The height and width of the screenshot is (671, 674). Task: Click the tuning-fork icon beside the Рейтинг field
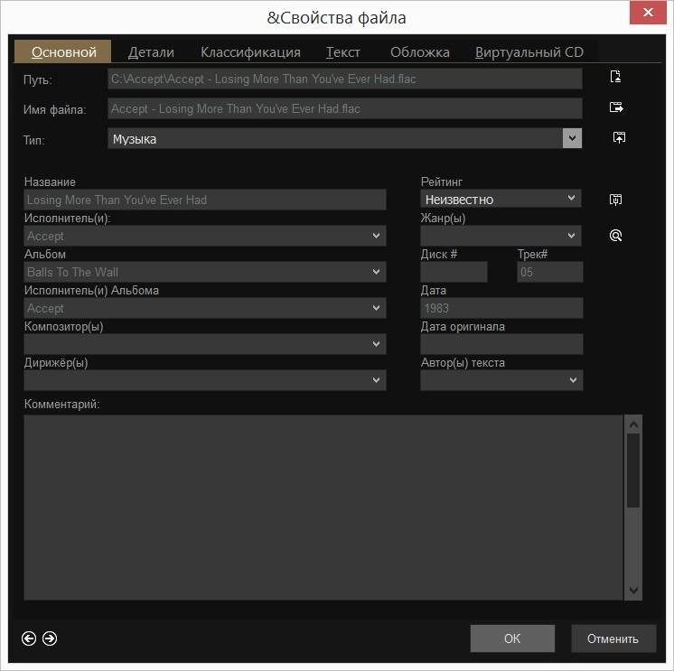(615, 200)
